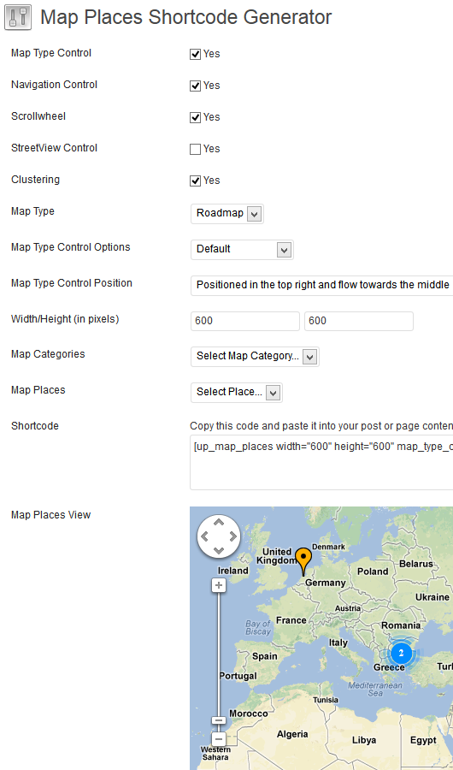Enable the StreetView Control checkbox
The width and height of the screenshot is (453, 770).
(x=196, y=149)
